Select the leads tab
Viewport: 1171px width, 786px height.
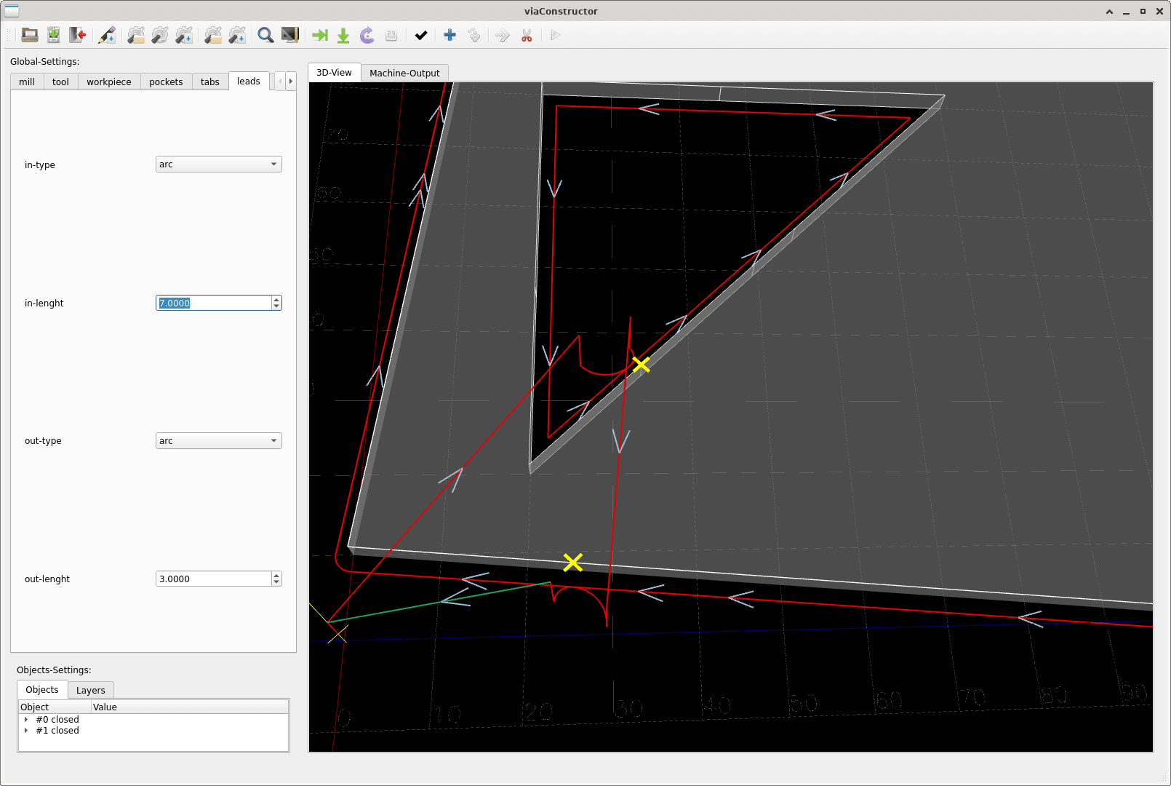coord(249,81)
